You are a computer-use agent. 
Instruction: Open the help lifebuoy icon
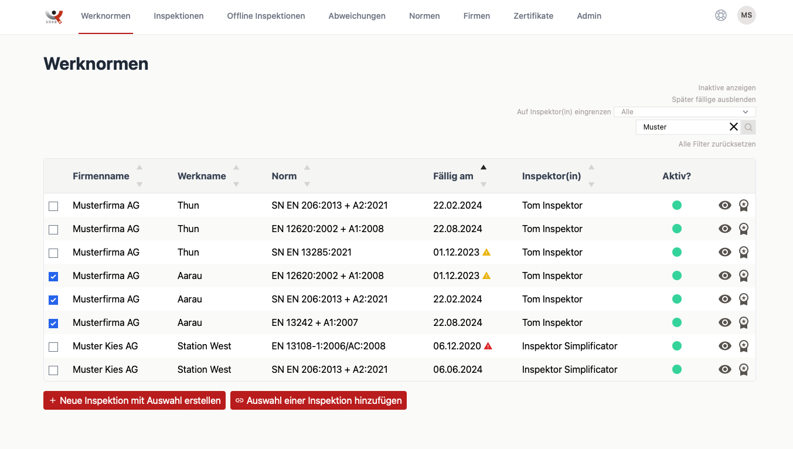[x=721, y=16]
